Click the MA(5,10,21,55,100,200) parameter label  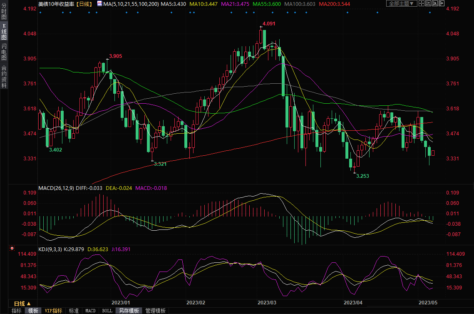tap(131, 4)
